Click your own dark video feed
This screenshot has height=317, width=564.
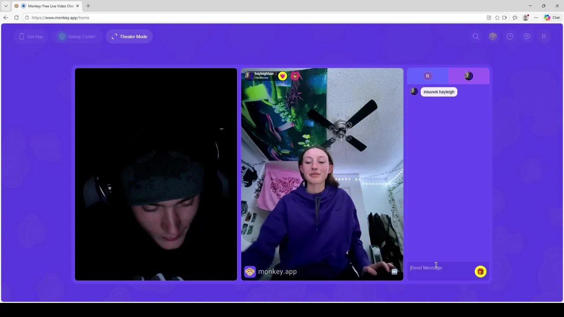pyautogui.click(x=156, y=174)
